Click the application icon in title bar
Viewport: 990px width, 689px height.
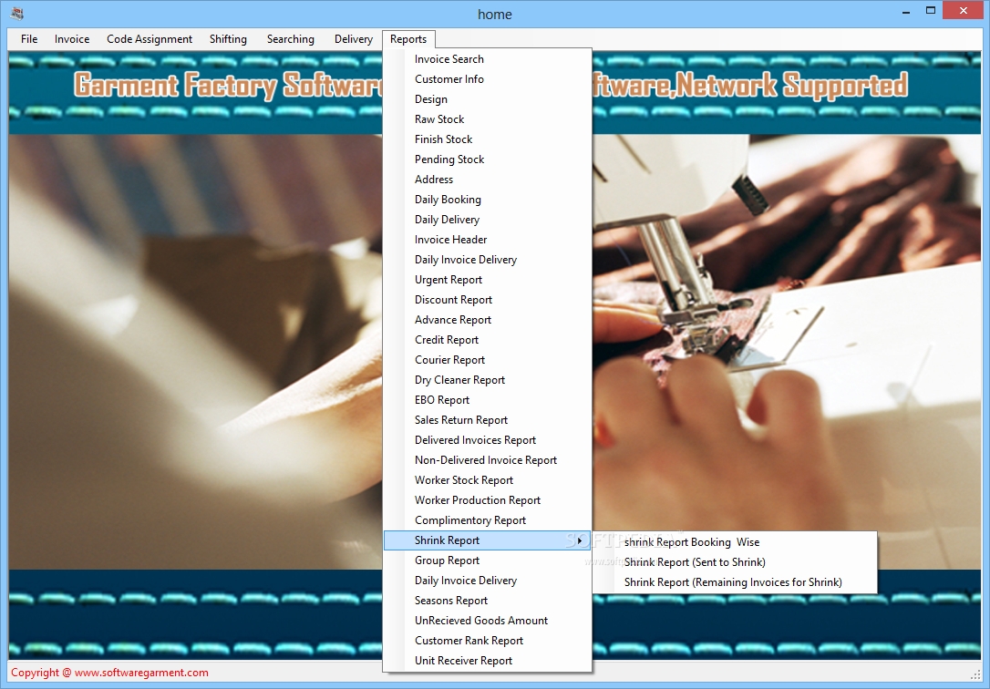point(17,13)
